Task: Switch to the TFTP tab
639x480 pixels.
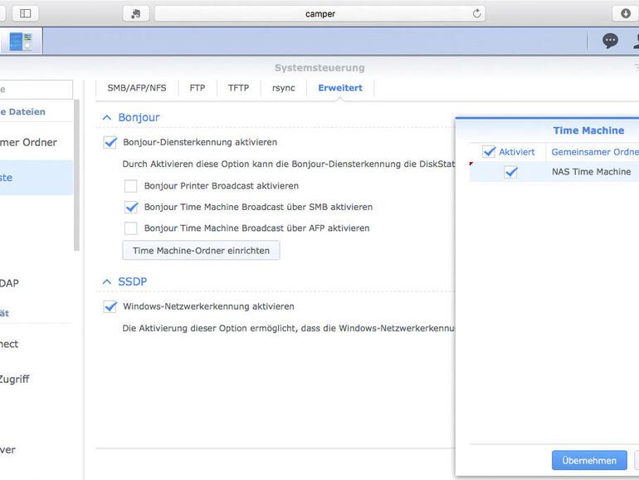Action: [238, 88]
